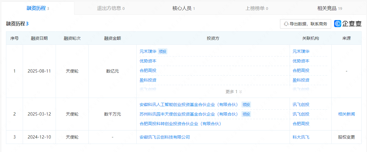Click 天使轮 cell in 2025-03-12 row
The width and height of the screenshot is (367, 152).
[x=72, y=114]
